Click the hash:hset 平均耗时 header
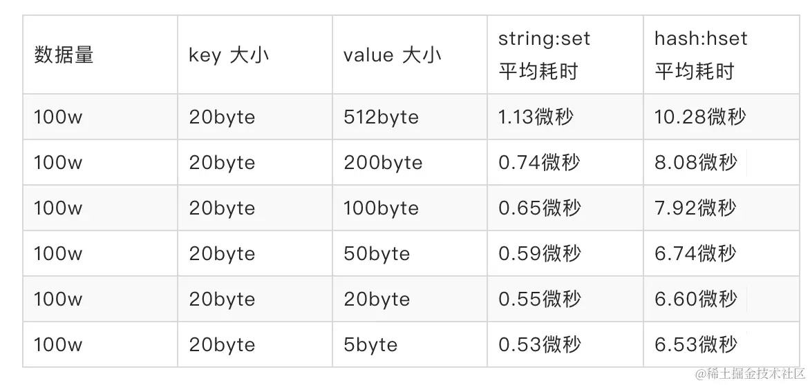810x385 pixels. click(701, 55)
